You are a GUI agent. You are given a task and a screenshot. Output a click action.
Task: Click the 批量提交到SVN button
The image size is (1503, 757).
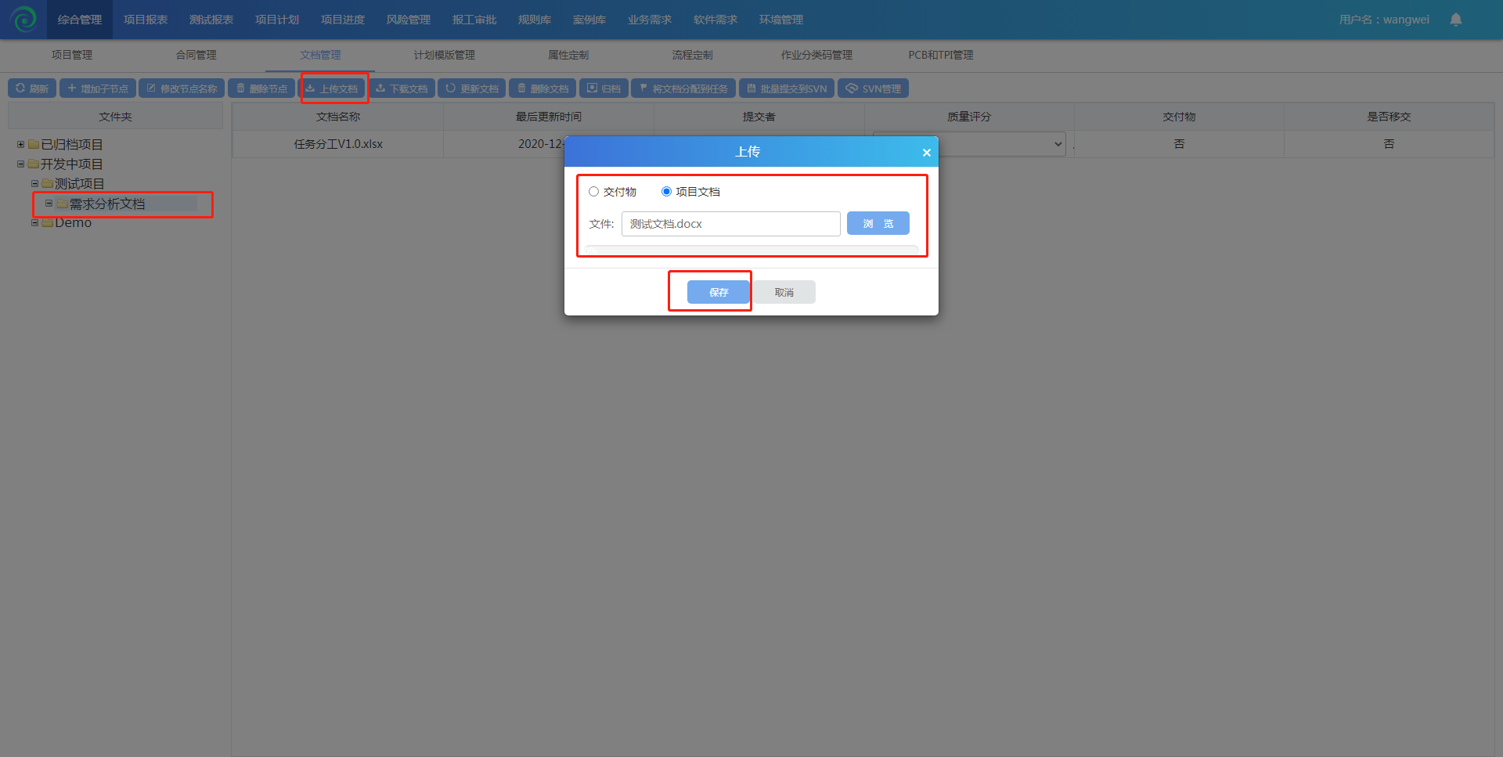tap(787, 88)
